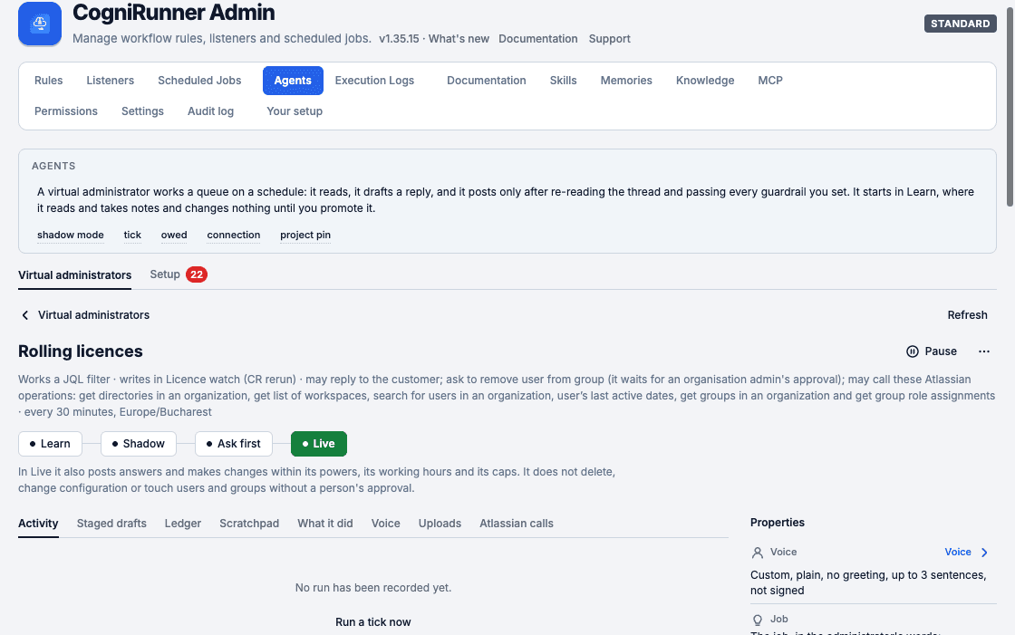Open the three-dot more actions menu
The width and height of the screenshot is (1015, 635).
[984, 351]
